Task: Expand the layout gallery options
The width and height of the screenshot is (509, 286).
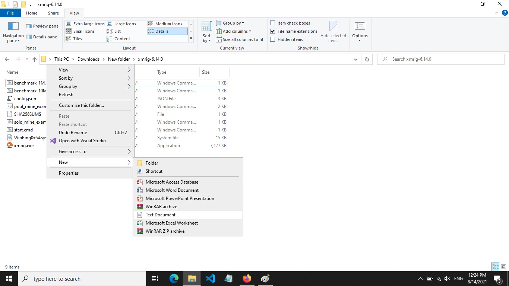Action: point(191,39)
